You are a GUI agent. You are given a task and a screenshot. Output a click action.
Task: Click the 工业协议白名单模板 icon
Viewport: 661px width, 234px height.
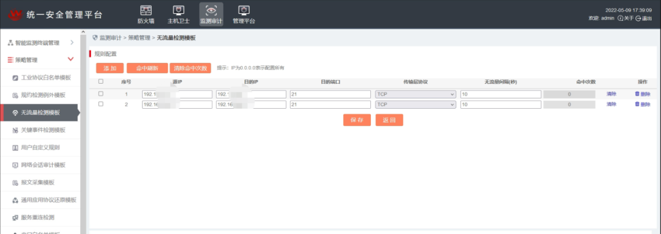[15, 78]
